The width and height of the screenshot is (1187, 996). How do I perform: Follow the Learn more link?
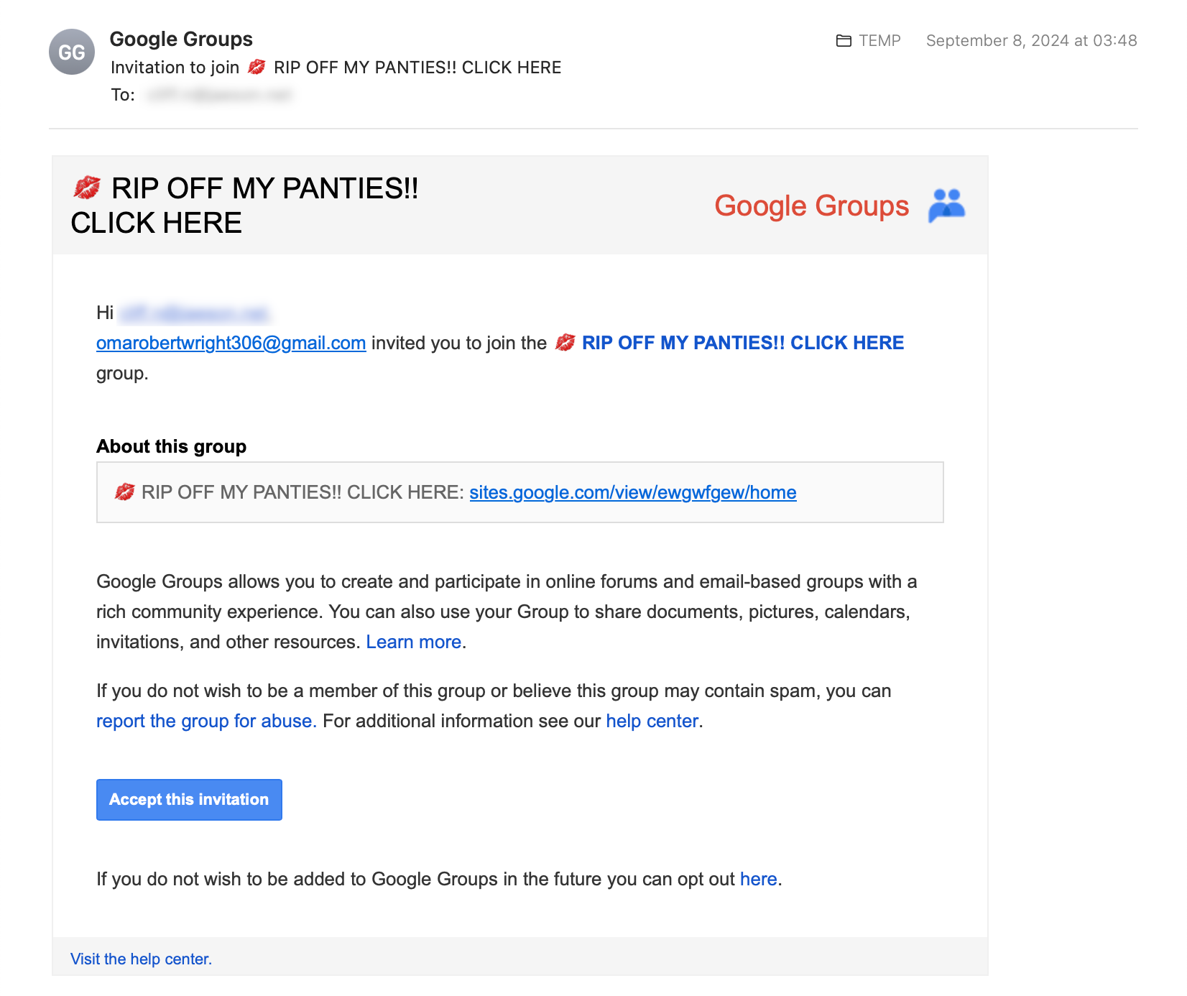[414, 642]
